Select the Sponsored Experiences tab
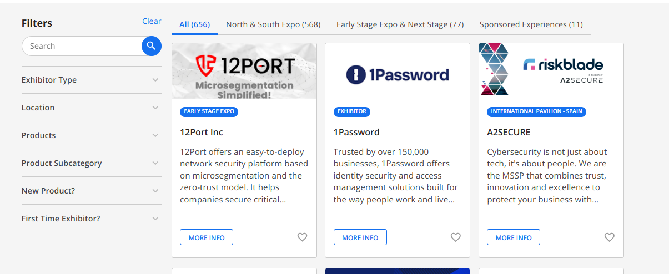Image resolution: width=669 pixels, height=274 pixels. pos(531,24)
